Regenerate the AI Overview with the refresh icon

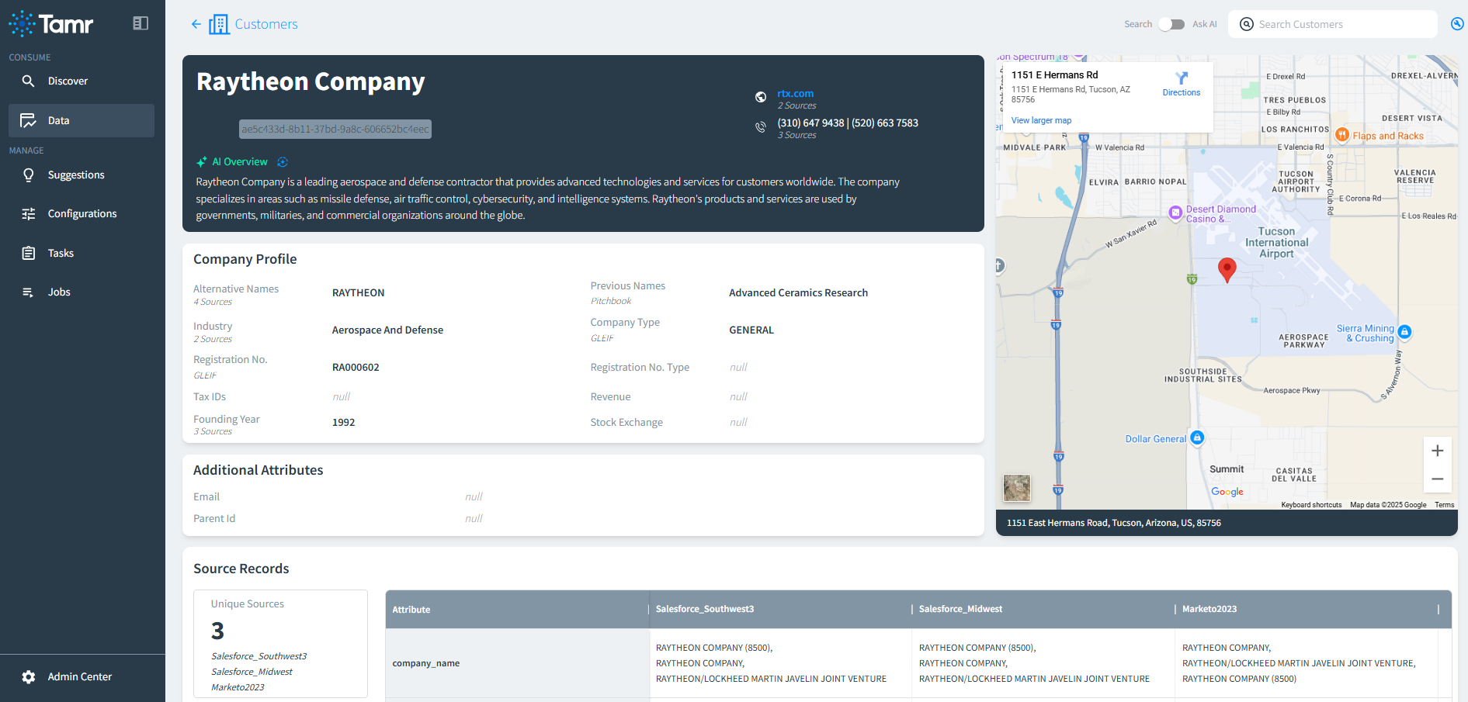(x=283, y=162)
